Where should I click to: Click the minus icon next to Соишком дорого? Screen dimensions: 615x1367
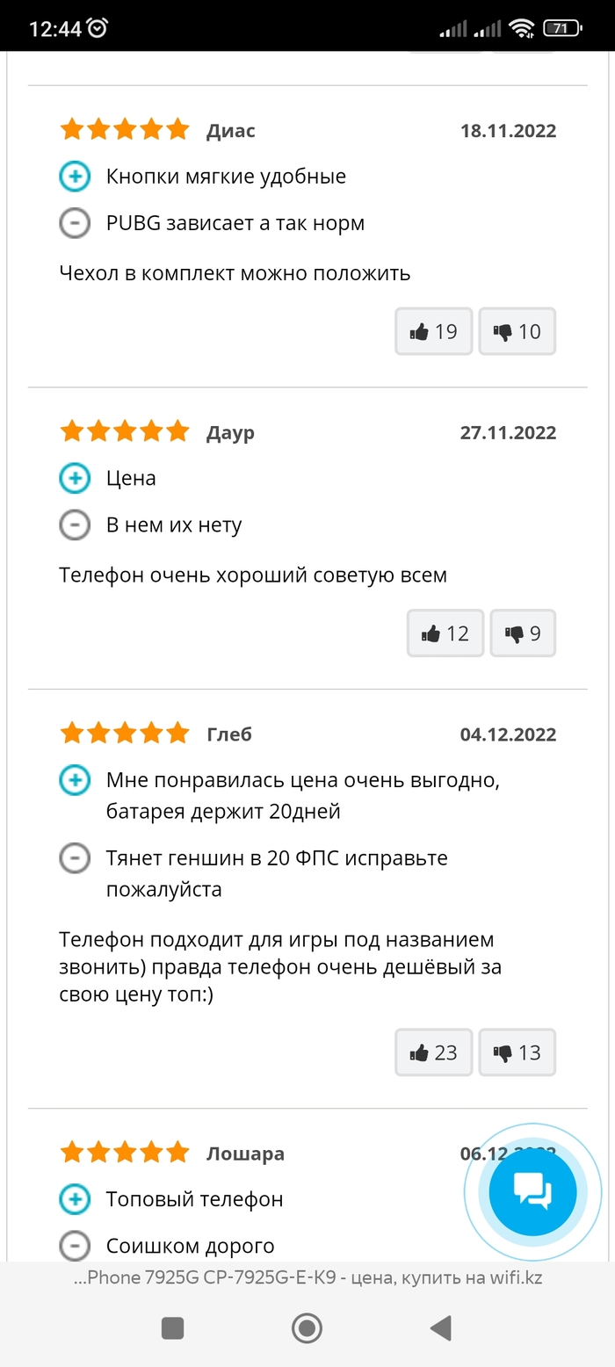tap(75, 1246)
